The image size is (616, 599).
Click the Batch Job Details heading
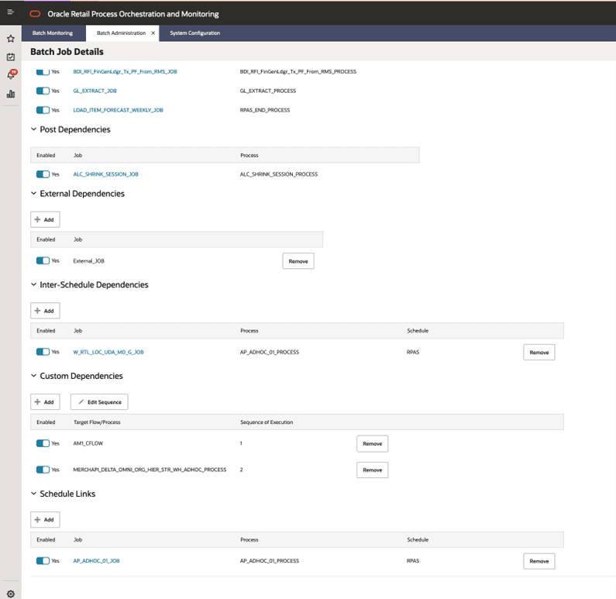coord(67,51)
